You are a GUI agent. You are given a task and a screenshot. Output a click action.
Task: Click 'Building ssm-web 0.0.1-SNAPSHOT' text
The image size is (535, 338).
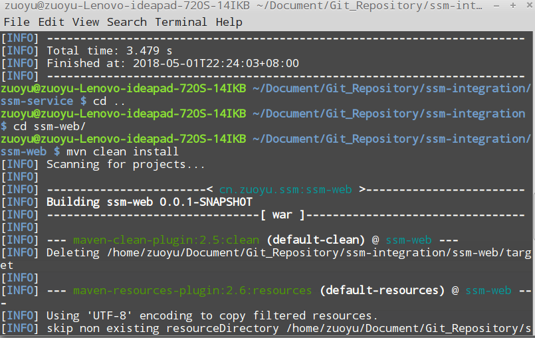pyautogui.click(x=149, y=202)
